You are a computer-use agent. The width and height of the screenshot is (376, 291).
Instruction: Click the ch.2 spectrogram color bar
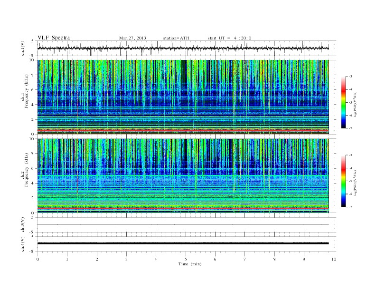tap(343, 181)
